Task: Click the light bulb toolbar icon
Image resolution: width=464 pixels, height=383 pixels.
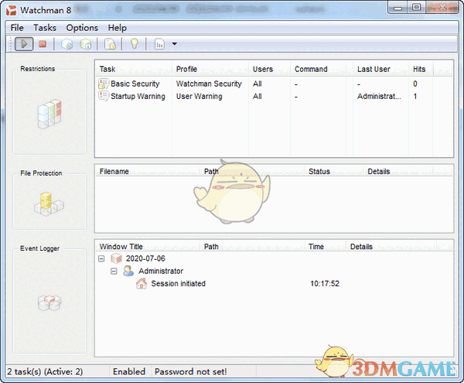Action: coord(135,43)
